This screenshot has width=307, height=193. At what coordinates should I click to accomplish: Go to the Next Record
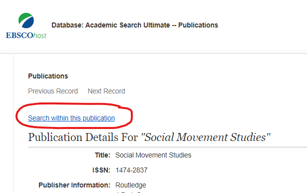[x=106, y=91]
